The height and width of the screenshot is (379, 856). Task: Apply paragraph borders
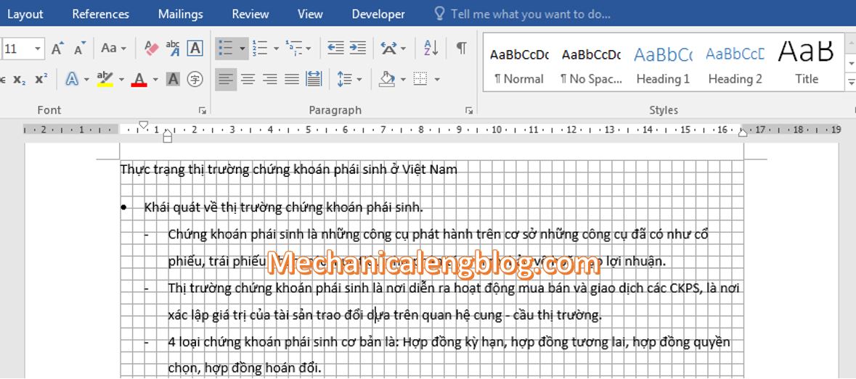pyautogui.click(x=420, y=80)
